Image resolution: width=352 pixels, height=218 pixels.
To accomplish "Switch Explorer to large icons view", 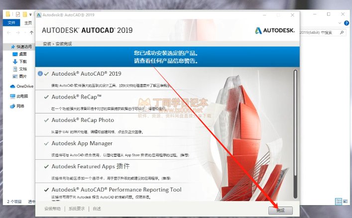I will [x=345, y=201].
